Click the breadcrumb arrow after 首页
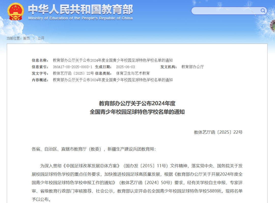275x203 pixels. [x=34, y=38]
